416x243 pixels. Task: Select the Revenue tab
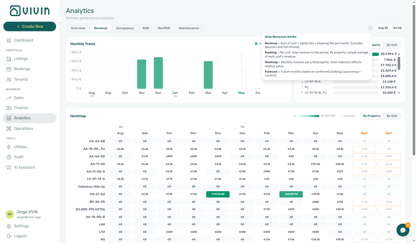click(101, 28)
